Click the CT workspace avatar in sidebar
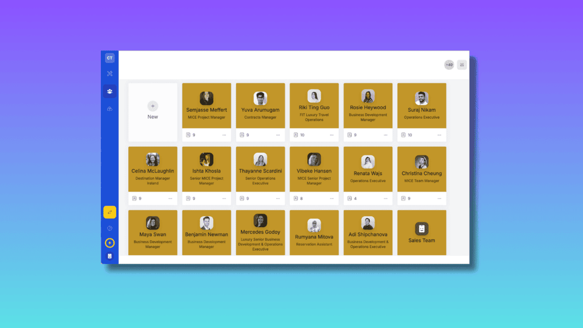The image size is (583, 328). [x=110, y=58]
